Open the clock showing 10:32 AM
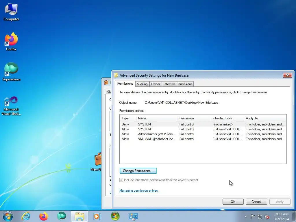296x222 pixels. (281, 217)
